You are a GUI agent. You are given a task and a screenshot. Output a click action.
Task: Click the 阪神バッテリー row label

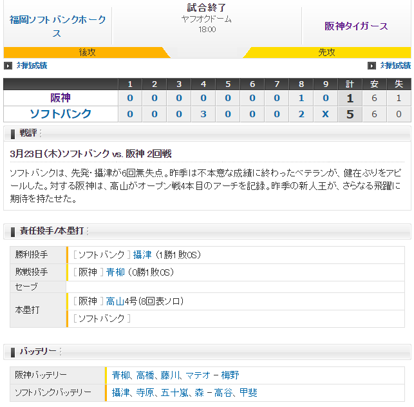pos(57,375)
